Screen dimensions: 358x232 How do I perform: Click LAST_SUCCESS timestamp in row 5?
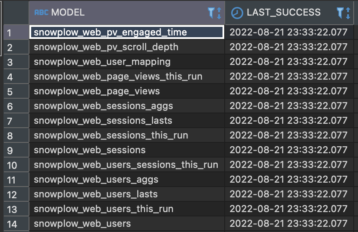[x=289, y=91]
